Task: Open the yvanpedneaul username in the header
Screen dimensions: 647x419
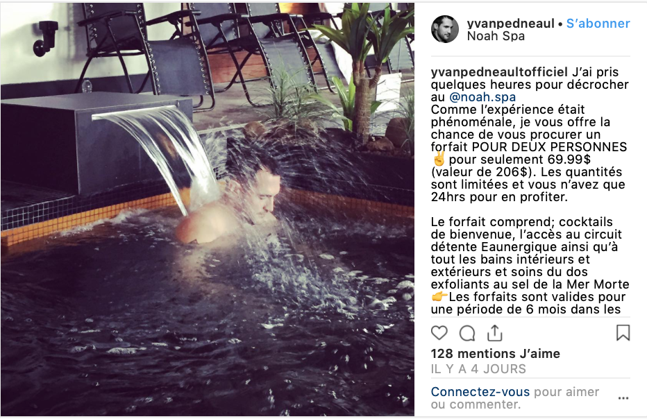Action: pos(510,24)
